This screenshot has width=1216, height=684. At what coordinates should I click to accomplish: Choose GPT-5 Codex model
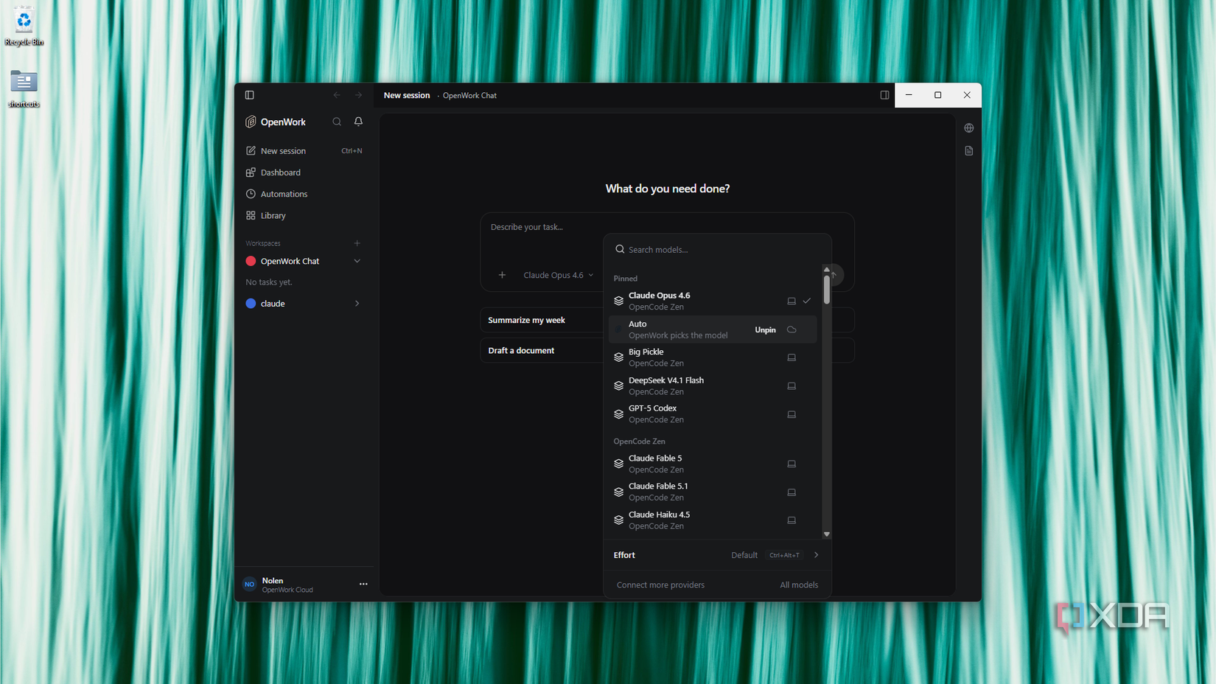[x=713, y=414]
